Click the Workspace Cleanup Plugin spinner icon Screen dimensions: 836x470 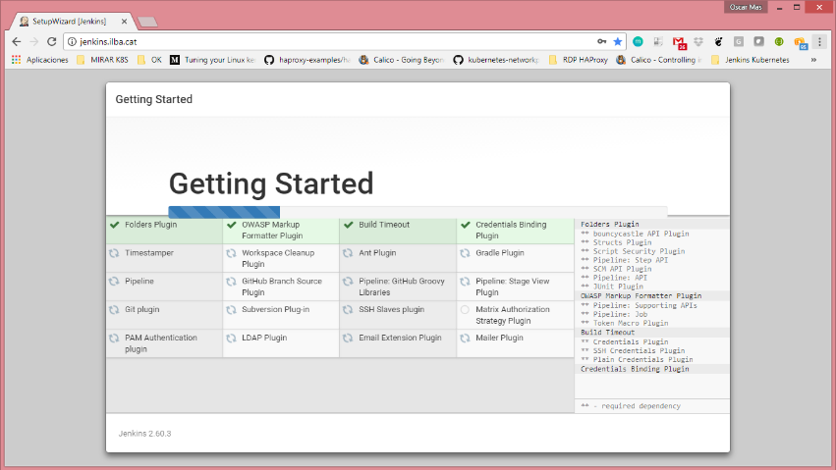pos(231,253)
